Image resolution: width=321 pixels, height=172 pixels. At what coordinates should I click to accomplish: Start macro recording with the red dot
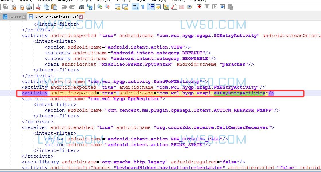199,7
